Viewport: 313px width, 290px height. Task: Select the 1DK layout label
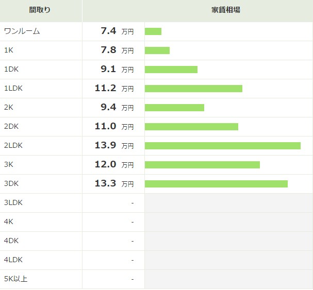click(x=11, y=70)
